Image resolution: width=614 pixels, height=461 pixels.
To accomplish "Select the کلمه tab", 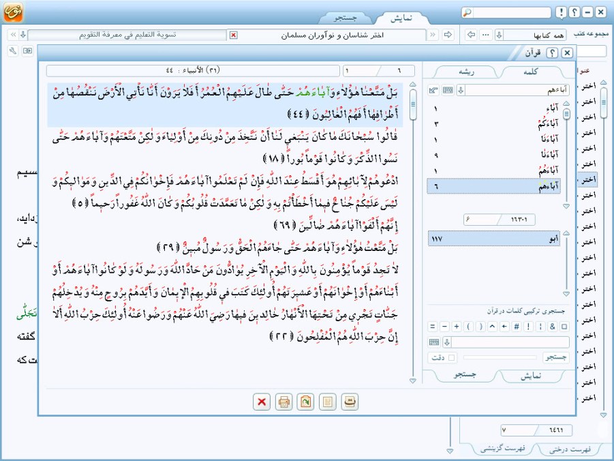I will 531,72.
